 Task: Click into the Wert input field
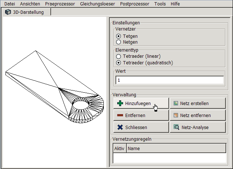[169, 80]
